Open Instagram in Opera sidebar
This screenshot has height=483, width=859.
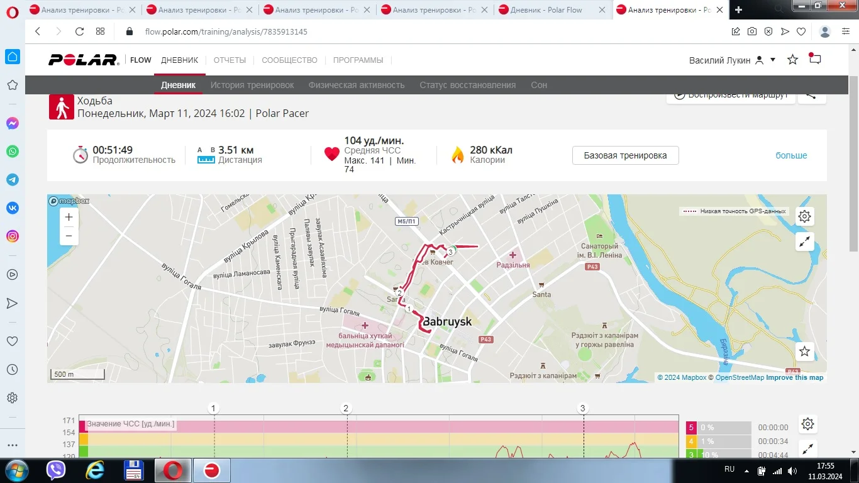(12, 236)
